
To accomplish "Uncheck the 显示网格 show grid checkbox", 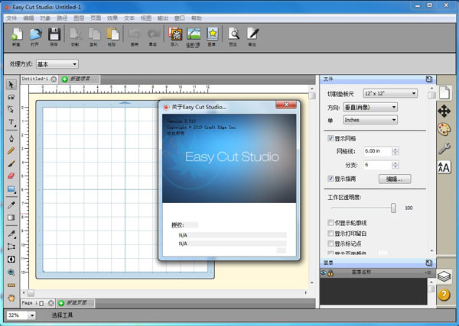I will click(330, 138).
